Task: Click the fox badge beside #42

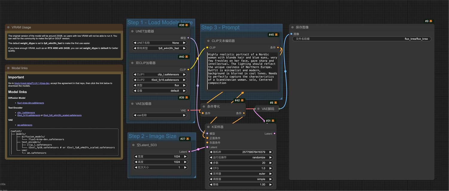Action: click(x=242, y=100)
